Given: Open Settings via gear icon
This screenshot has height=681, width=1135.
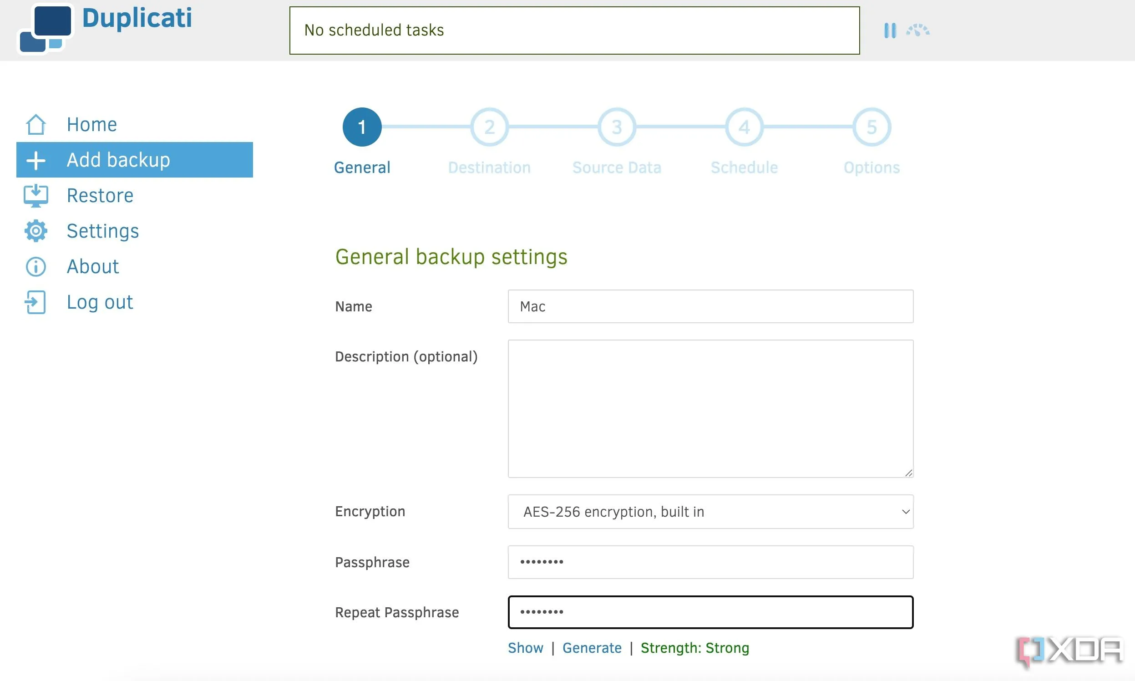Looking at the screenshot, I should [36, 231].
